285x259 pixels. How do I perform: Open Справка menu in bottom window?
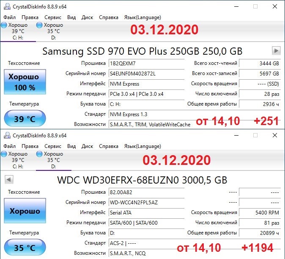pyautogui.click(x=109, y=146)
